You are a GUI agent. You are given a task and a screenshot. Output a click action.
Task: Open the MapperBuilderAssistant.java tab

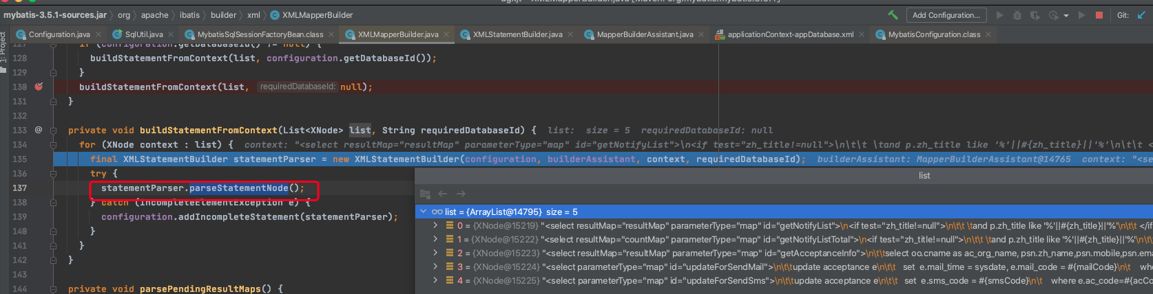coord(645,34)
